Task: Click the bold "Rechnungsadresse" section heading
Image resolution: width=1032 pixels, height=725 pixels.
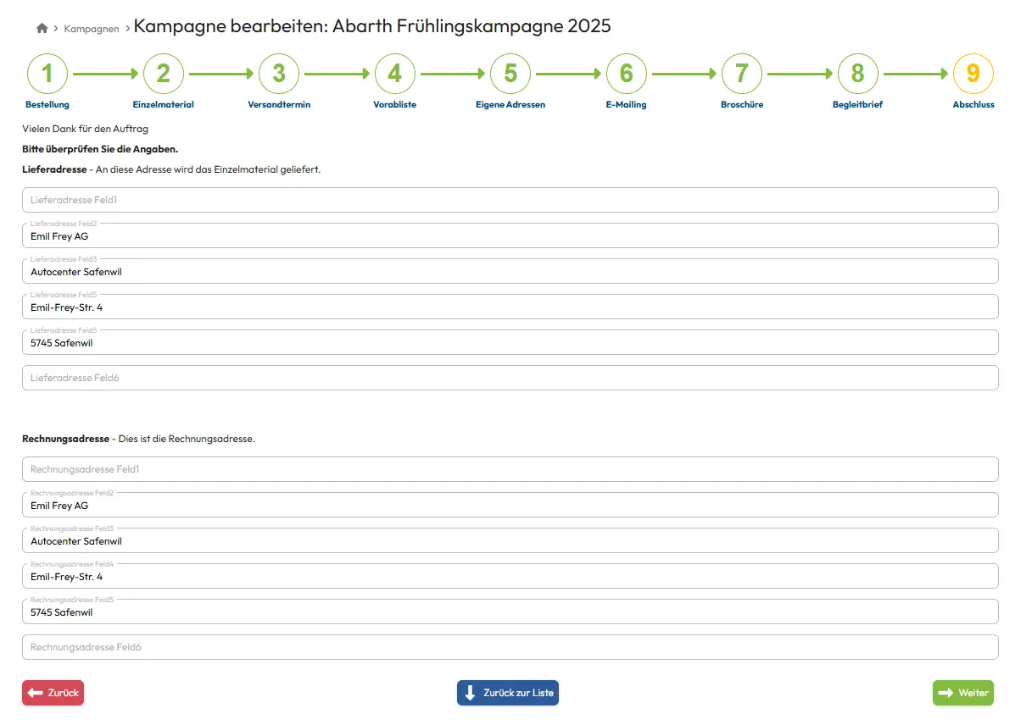Action: 66,439
